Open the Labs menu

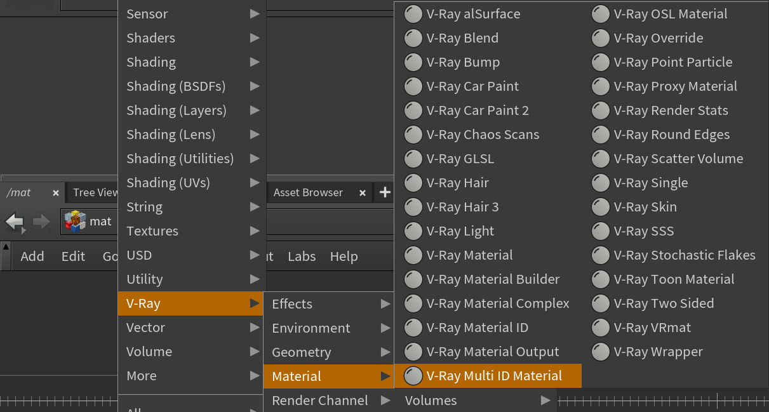[302, 256]
